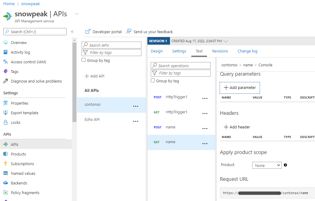
Task: Select the POST name operation
Action: point(170,127)
